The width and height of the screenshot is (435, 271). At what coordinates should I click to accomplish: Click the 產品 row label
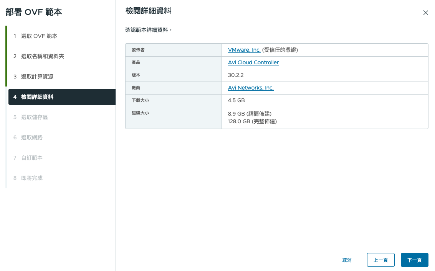coord(136,62)
